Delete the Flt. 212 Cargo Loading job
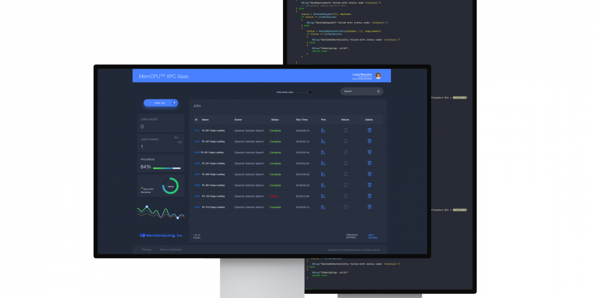Viewport: 596px width, 298px height. 370,207
